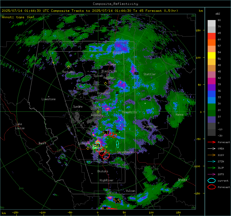This screenshot has height=216, width=231.
Task: Click the 'Brooks' city label
Action: click(182, 180)
